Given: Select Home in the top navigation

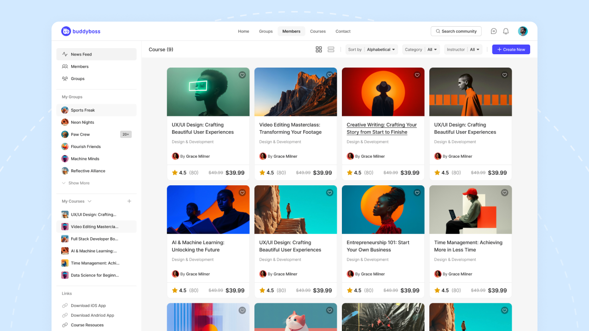Looking at the screenshot, I should [243, 31].
